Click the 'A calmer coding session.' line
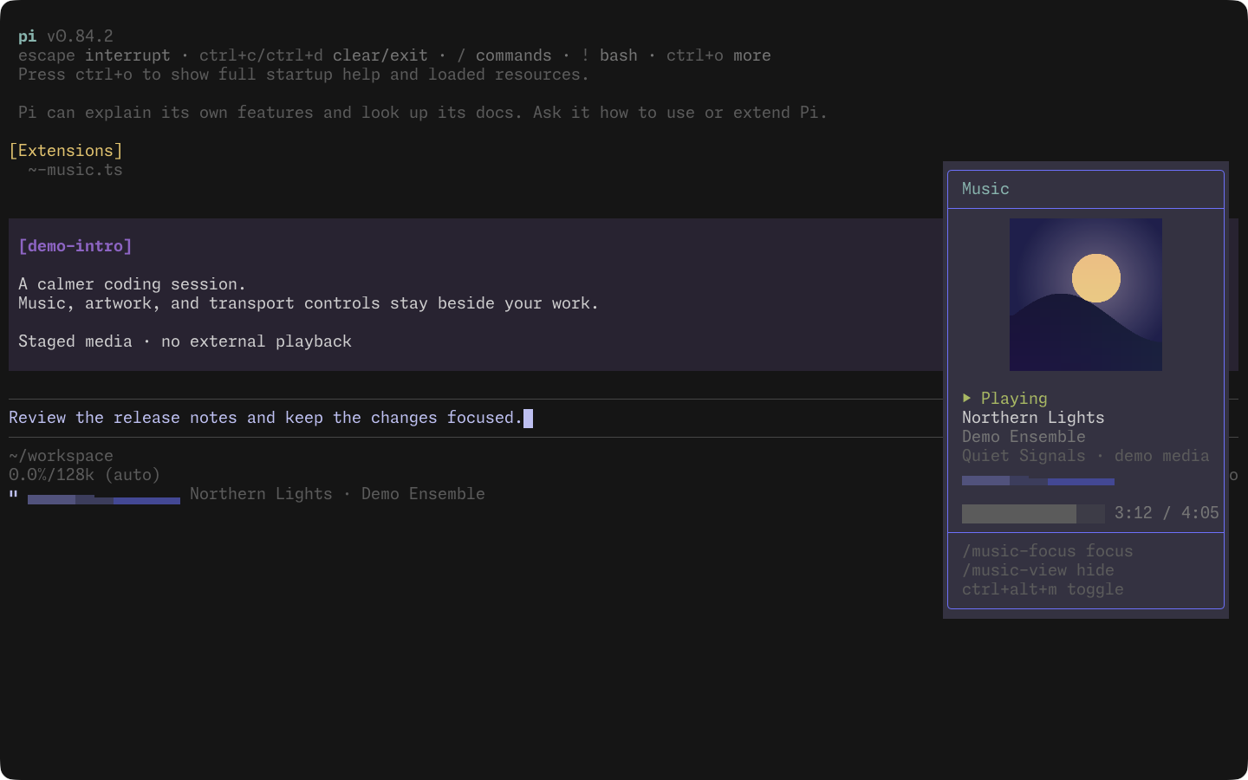The width and height of the screenshot is (1248, 780). click(x=132, y=284)
